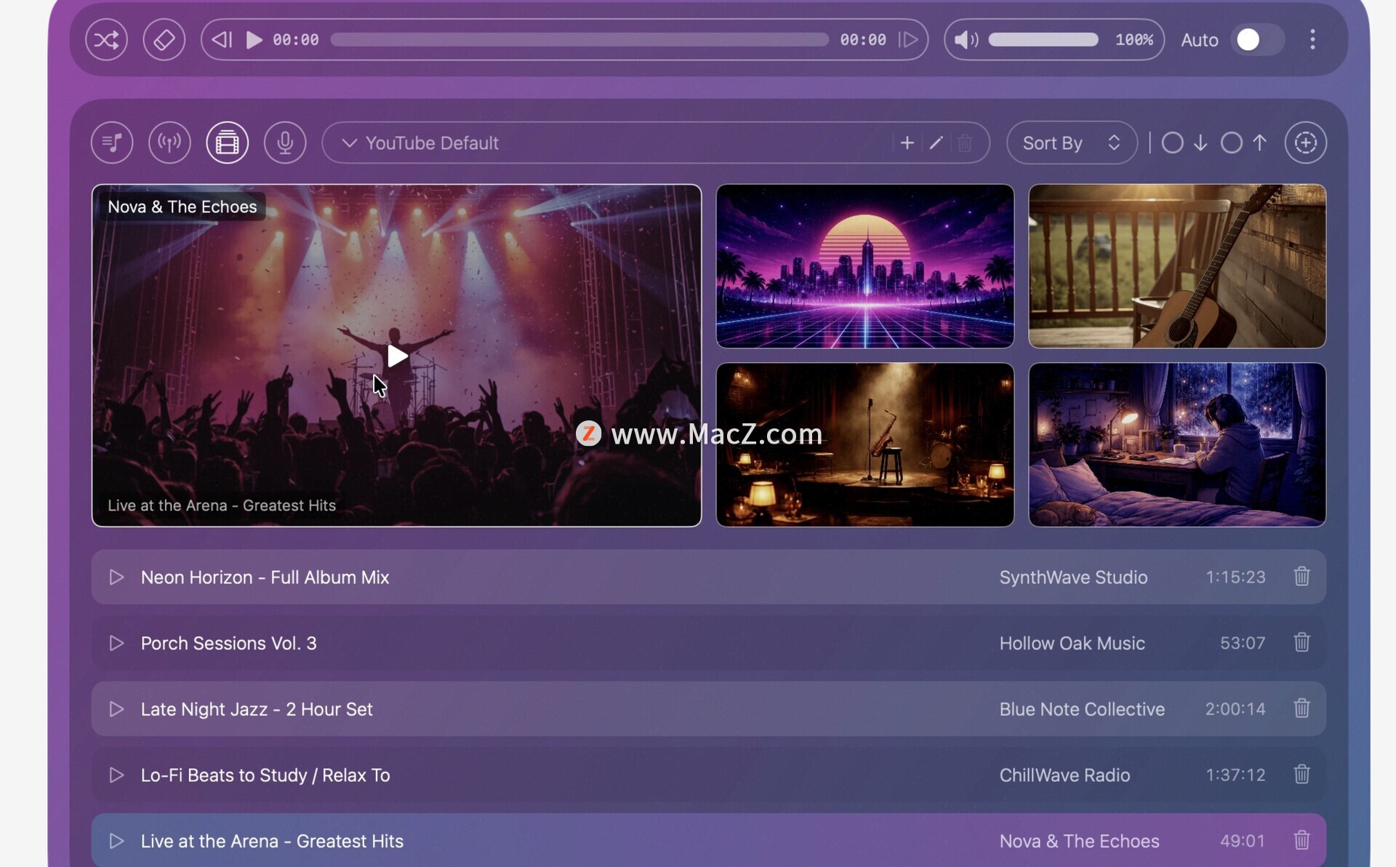The height and width of the screenshot is (867, 1396).
Task: Select the ascending order radio button
Action: [1231, 143]
